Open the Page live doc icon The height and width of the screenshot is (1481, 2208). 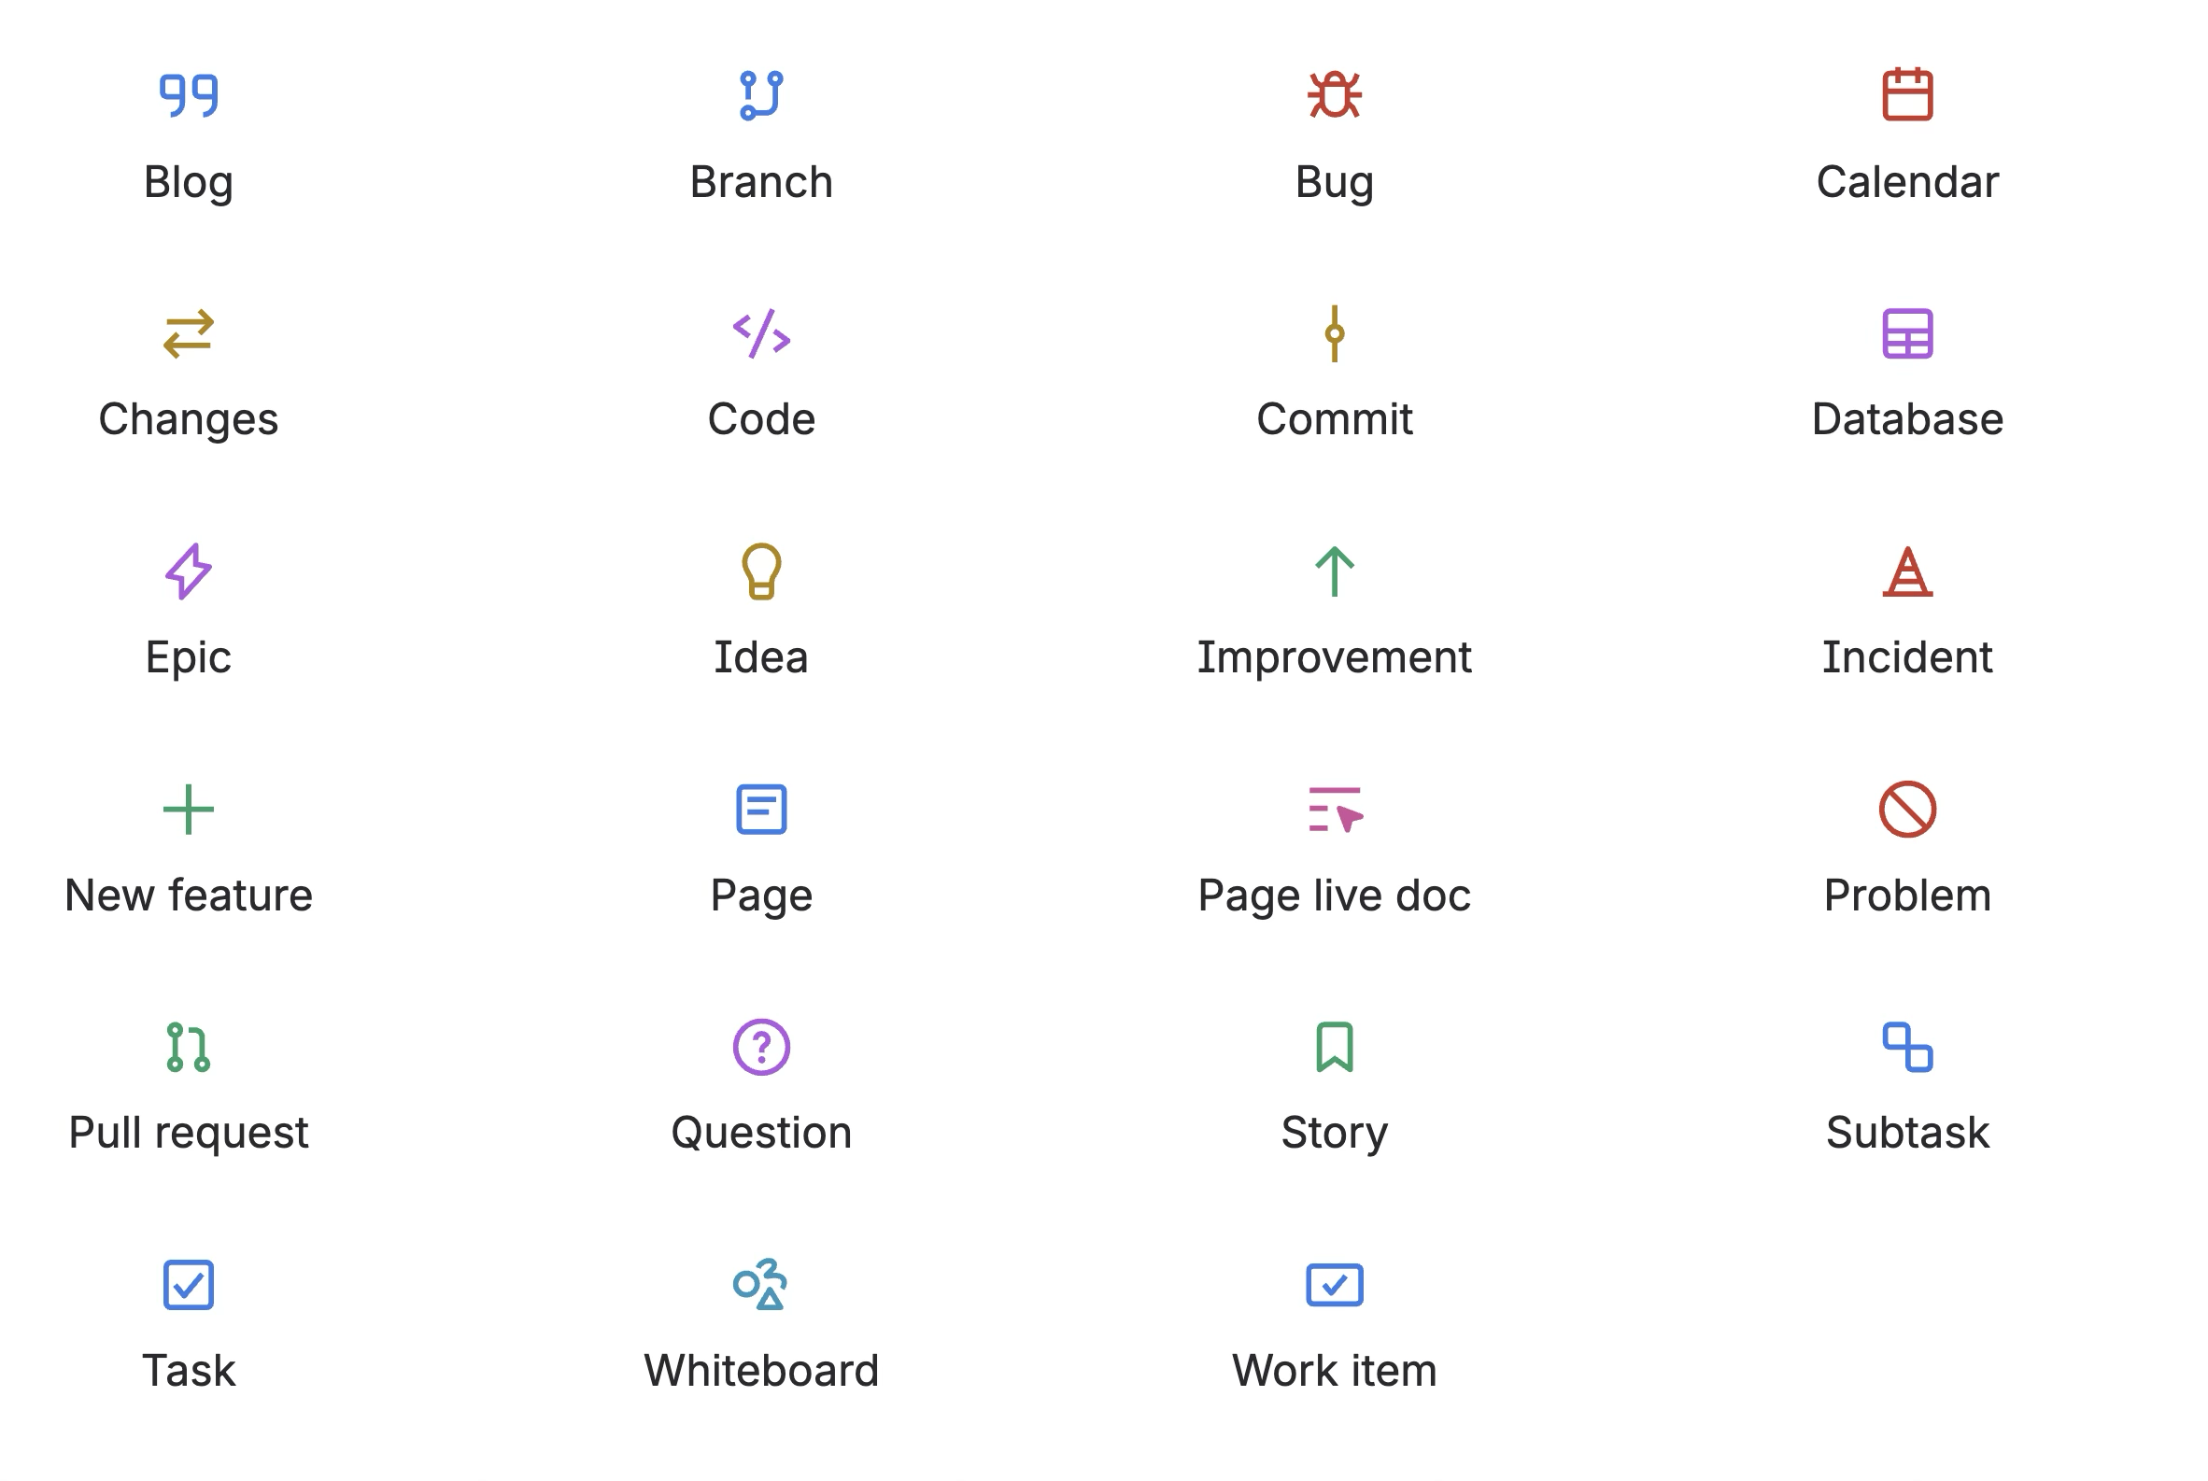click(x=1334, y=809)
